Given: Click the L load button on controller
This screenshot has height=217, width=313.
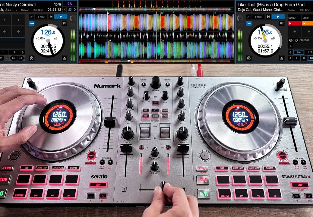Looking at the screenshot, I should click(144, 85).
